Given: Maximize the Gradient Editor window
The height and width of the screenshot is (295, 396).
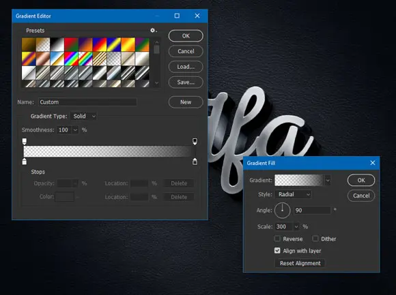Looking at the screenshot, I should coord(177,16).
